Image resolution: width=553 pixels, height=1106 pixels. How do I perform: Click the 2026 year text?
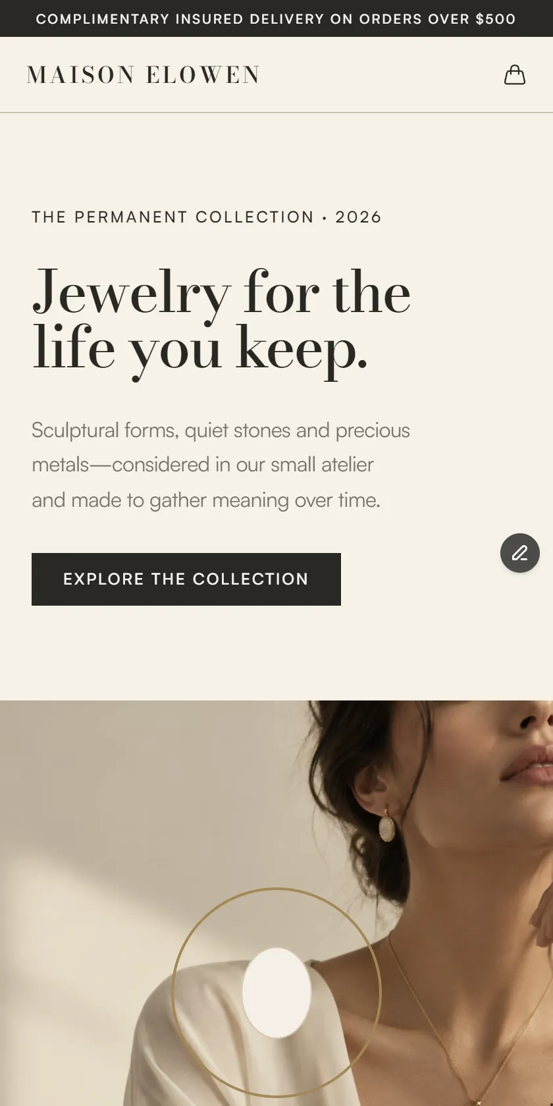(x=358, y=217)
